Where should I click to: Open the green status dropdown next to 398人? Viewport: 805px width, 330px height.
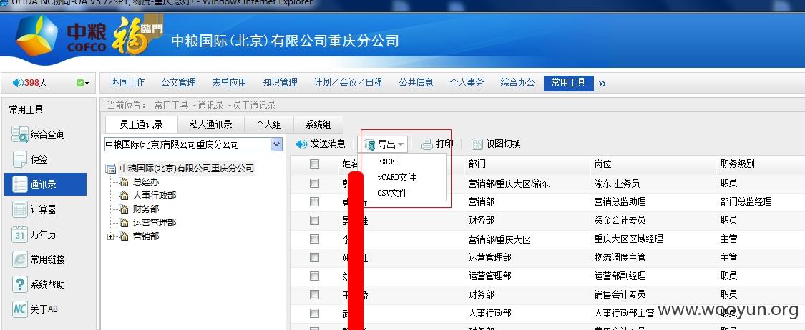[83, 83]
